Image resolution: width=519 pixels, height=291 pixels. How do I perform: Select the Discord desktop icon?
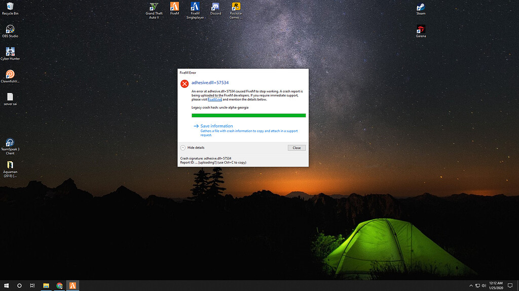point(215,9)
